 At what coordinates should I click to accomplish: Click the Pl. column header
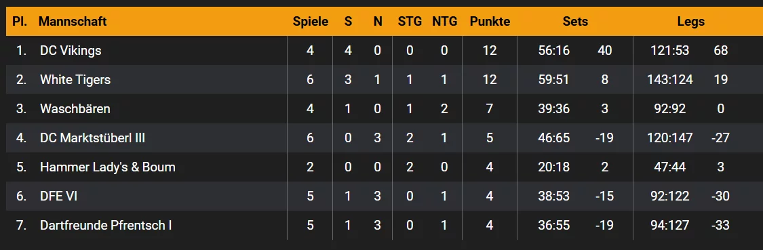pos(20,22)
